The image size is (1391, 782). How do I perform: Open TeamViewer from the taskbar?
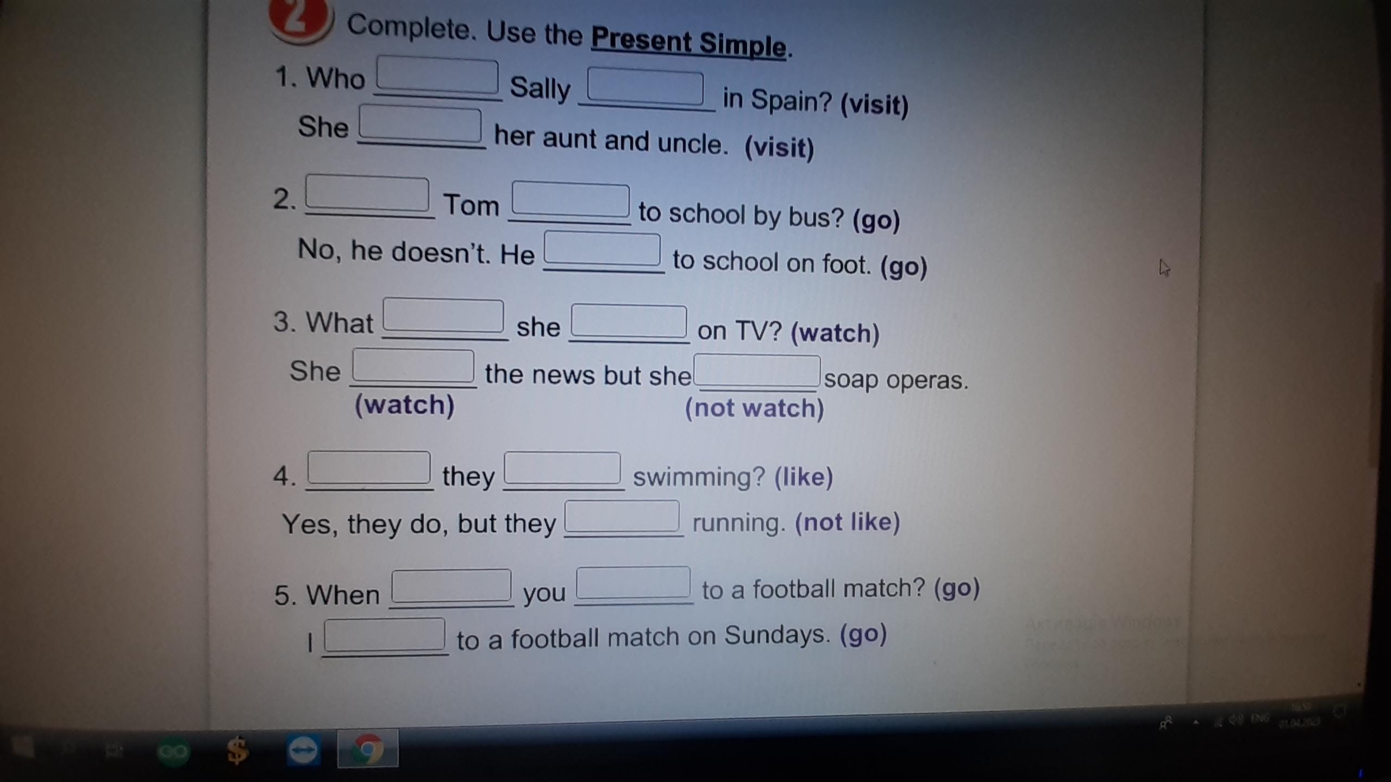point(303,751)
